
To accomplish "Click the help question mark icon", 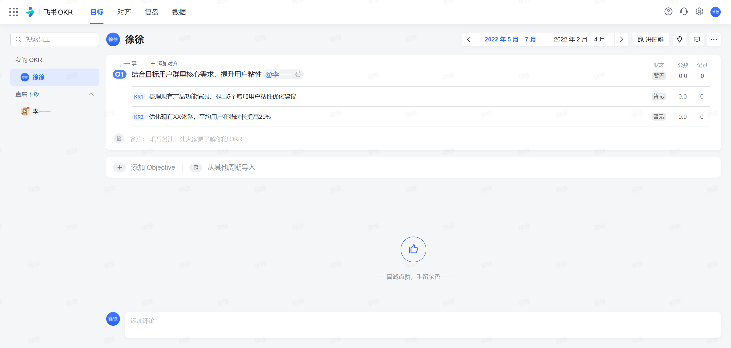I will [x=668, y=12].
